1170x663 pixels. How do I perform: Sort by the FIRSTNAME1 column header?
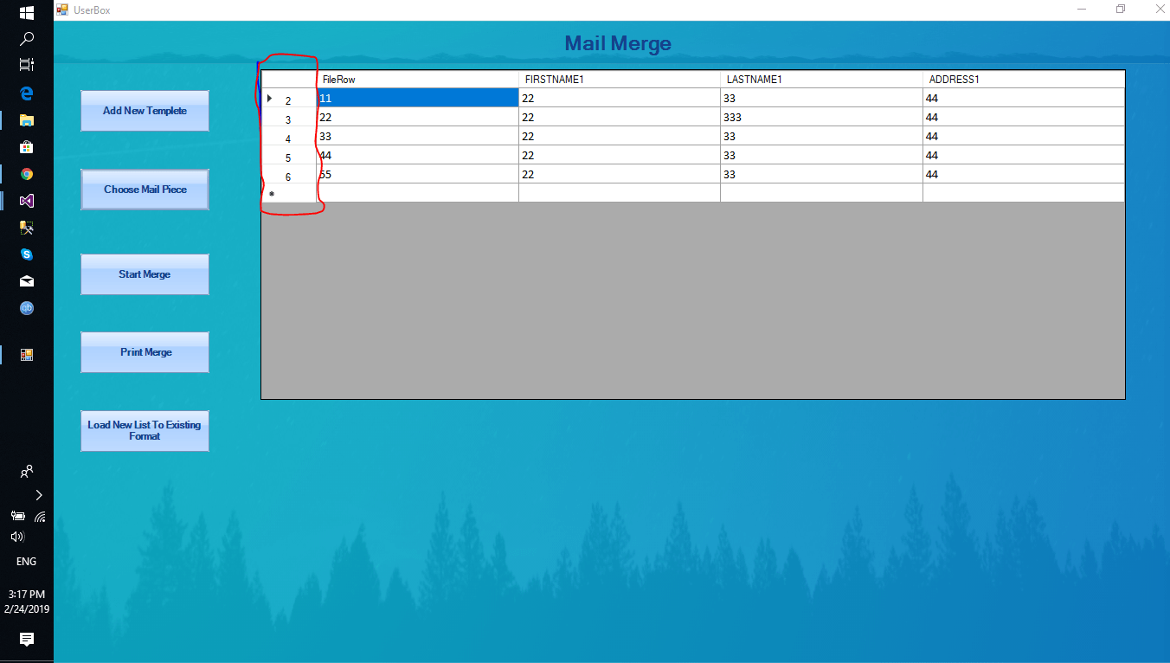point(619,80)
